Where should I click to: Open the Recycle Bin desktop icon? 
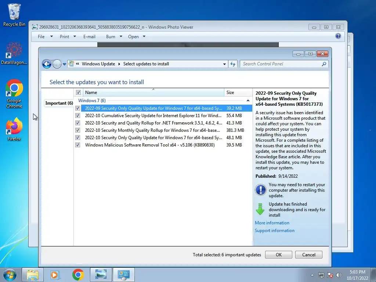[14, 15]
